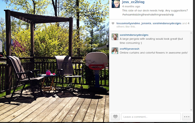Open craftilyeverash comment author name

pyautogui.click(x=129, y=49)
